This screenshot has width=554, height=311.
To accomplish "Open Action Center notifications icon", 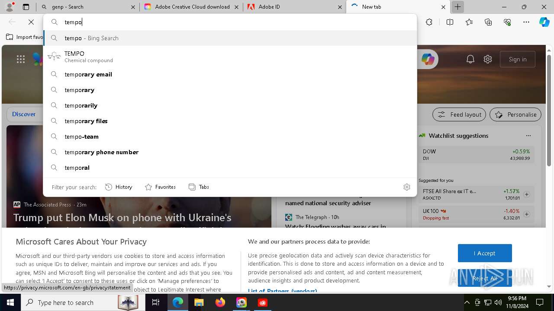I will click(540, 302).
